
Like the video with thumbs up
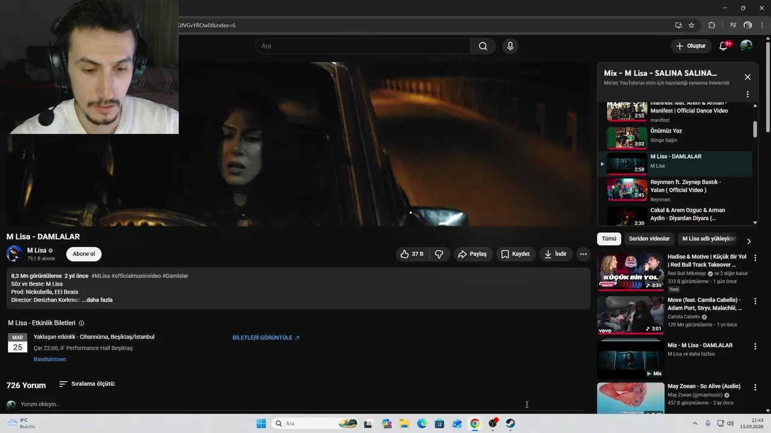[x=412, y=254]
